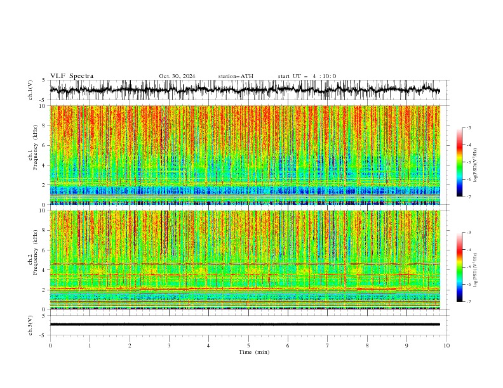Image resolution: width=503 pixels, height=388 pixels.
Task: Click the log(PSD) label beside the lower colorbar
Action: 475,270
